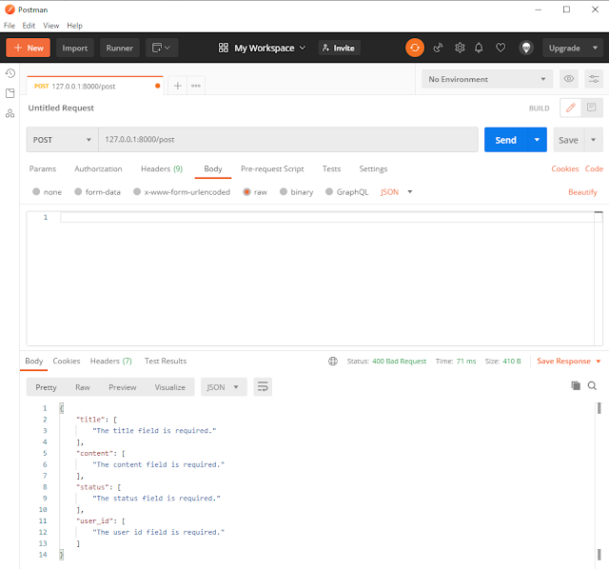Open the History sidebar icon
The height and width of the screenshot is (569, 609).
[10, 73]
